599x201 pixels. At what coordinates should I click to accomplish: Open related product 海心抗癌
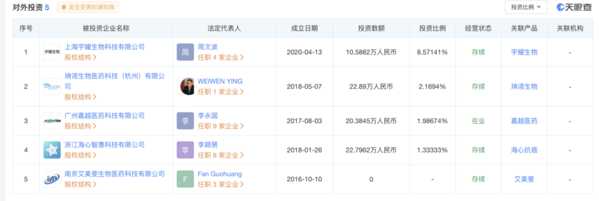524,150
